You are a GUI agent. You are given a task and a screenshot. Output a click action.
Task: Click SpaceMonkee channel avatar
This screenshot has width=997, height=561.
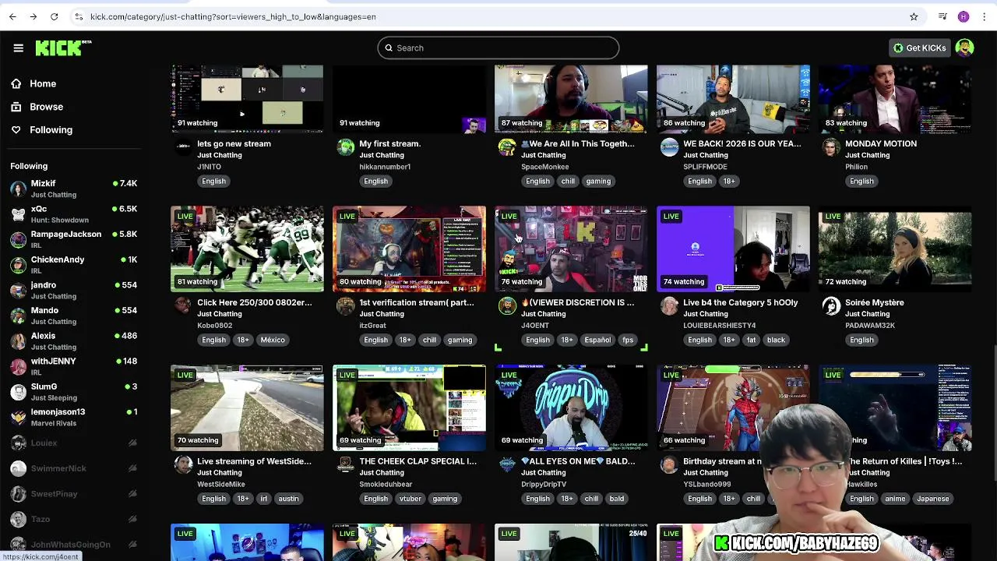coord(507,146)
